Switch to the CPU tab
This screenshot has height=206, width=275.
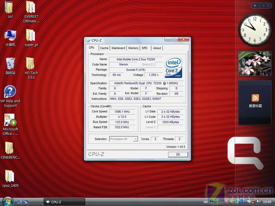92,48
